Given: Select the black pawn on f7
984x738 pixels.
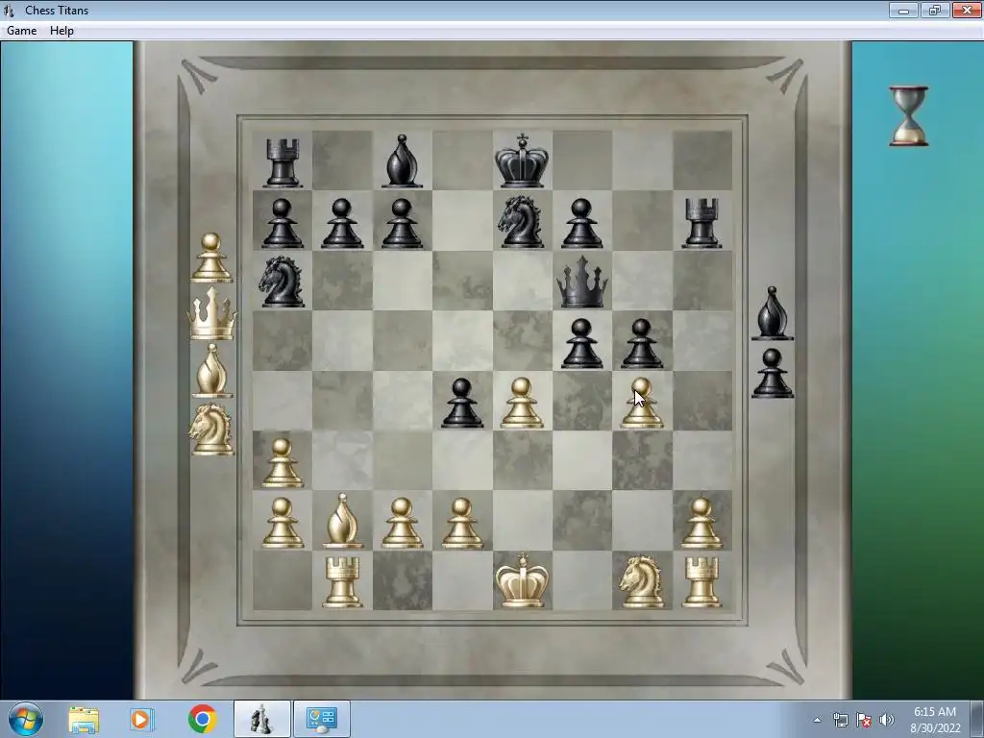Looking at the screenshot, I should pos(581,223).
